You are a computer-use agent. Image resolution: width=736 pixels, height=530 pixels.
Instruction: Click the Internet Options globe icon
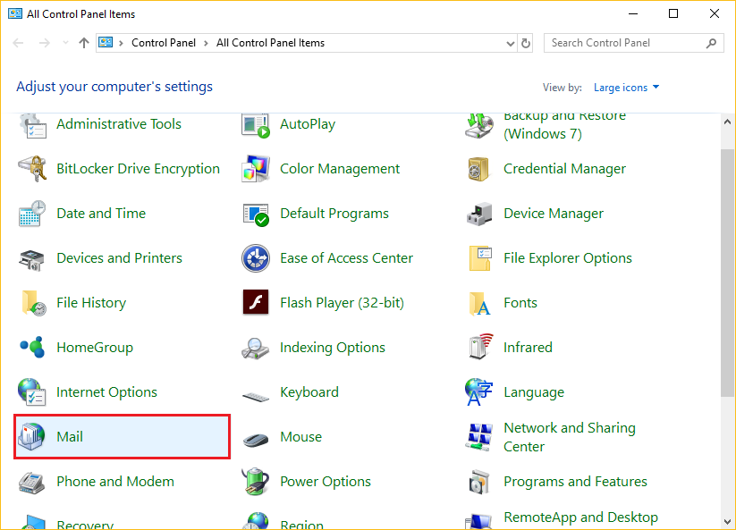32,392
